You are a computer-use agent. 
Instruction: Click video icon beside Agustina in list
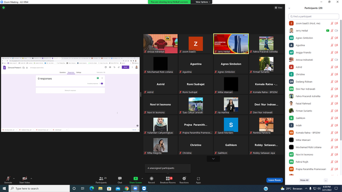(336, 45)
